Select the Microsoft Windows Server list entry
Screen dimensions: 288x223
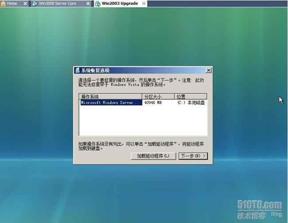click(x=110, y=102)
